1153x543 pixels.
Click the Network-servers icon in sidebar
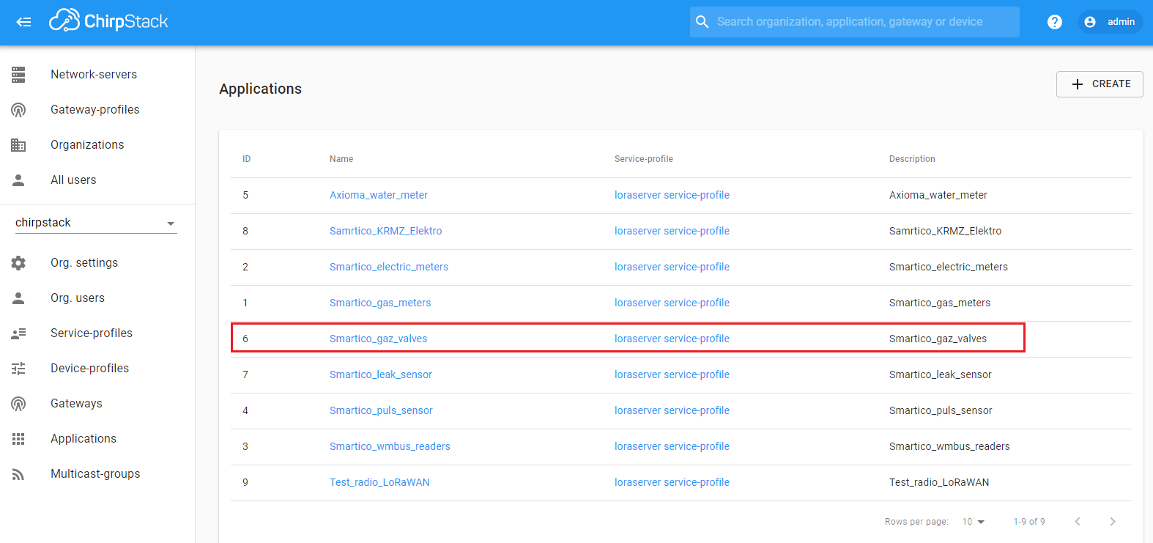(18, 75)
